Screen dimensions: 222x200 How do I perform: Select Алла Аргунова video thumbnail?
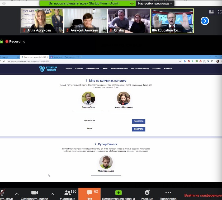coord(42,21)
